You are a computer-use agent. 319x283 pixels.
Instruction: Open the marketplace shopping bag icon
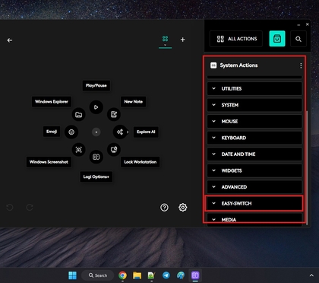click(277, 39)
